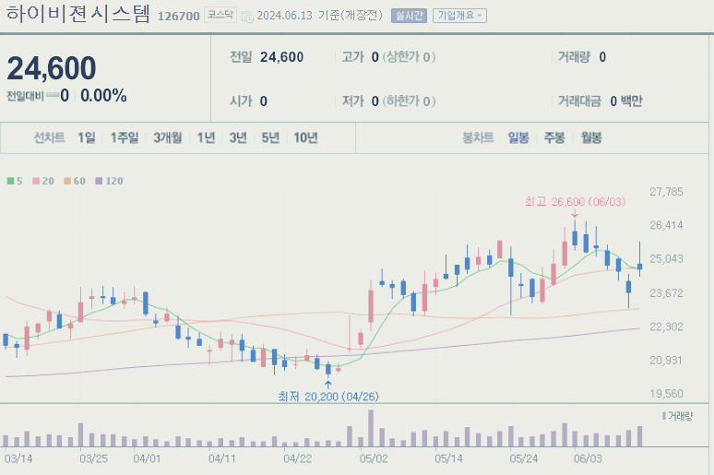Click the 코스닥 market badge

(220, 15)
